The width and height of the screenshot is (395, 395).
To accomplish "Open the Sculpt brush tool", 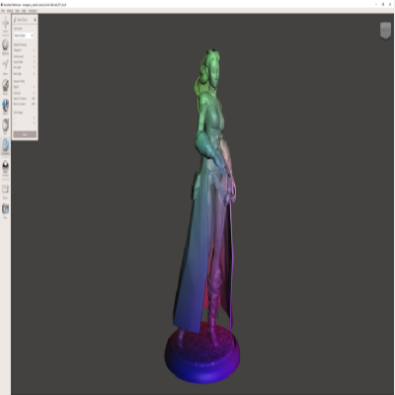I will [x=5, y=87].
